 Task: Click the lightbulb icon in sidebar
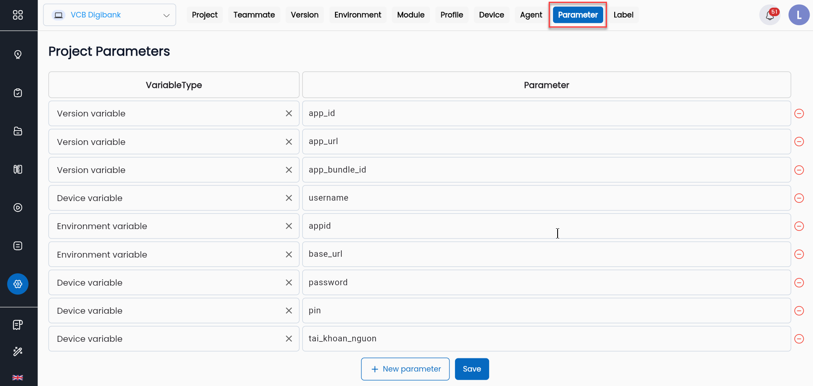click(18, 54)
